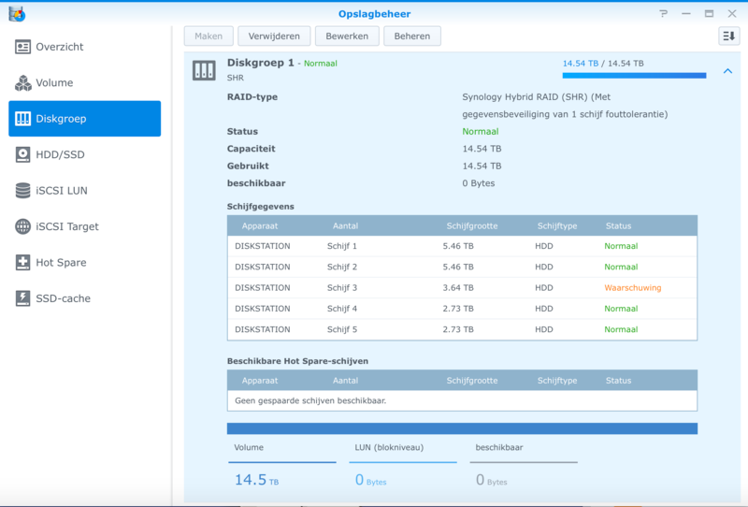Open the Beheren button
Viewport: 748px width, 507px height.
[x=412, y=36]
